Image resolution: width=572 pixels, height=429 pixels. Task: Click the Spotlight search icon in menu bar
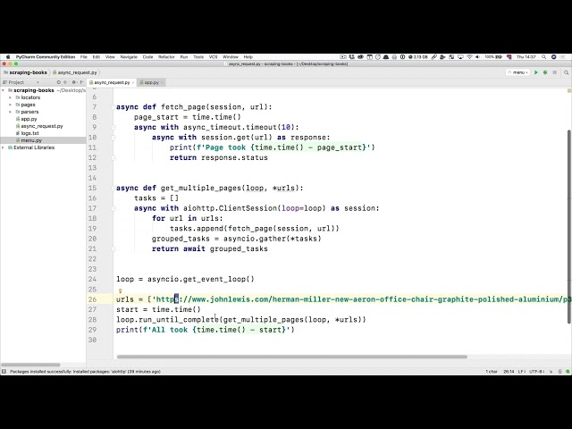[x=544, y=57]
